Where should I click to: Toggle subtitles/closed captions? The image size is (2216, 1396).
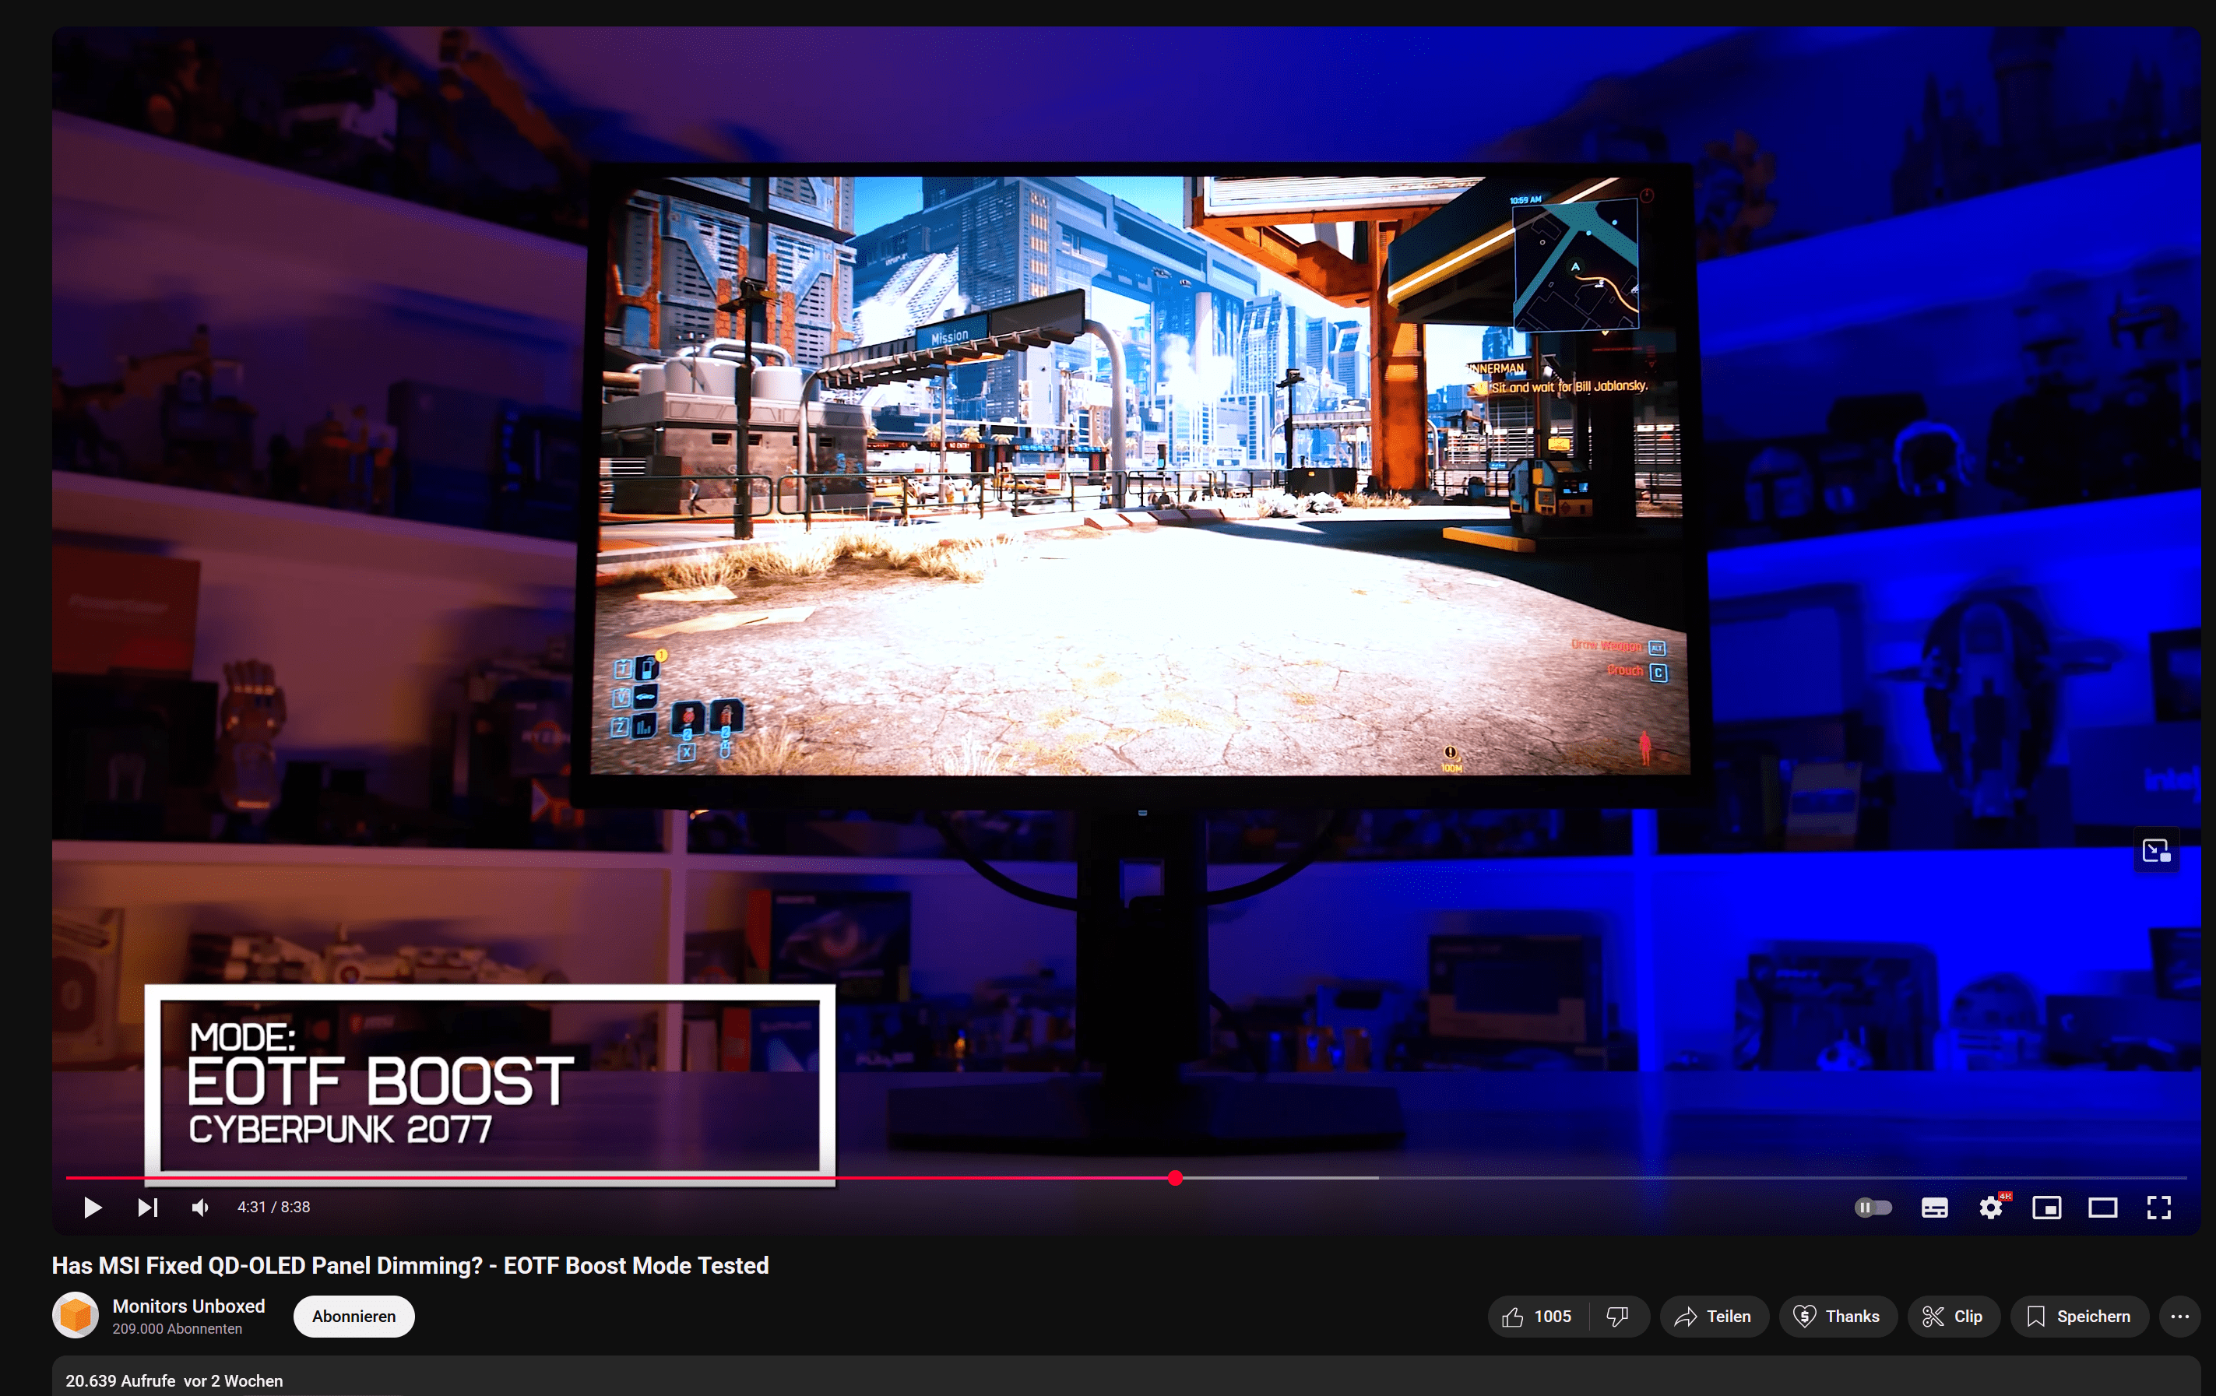(x=1934, y=1208)
